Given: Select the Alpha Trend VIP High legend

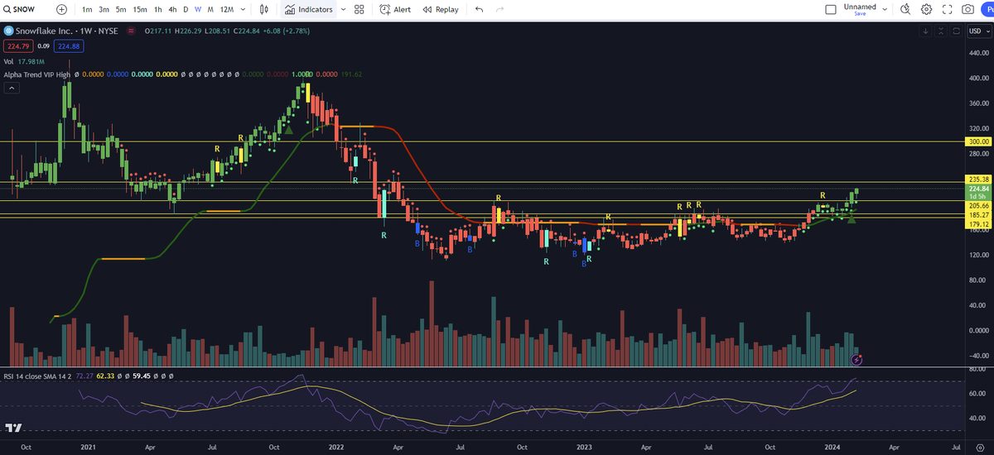Looking at the screenshot, I should [x=36, y=74].
